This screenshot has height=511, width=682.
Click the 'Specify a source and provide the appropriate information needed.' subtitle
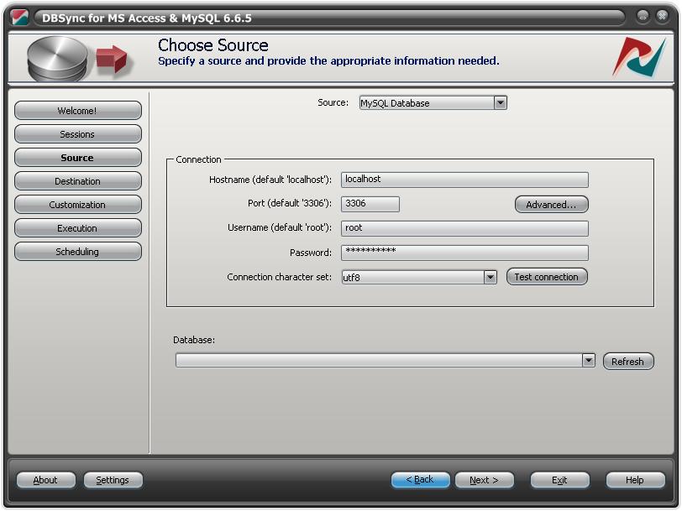coord(329,60)
